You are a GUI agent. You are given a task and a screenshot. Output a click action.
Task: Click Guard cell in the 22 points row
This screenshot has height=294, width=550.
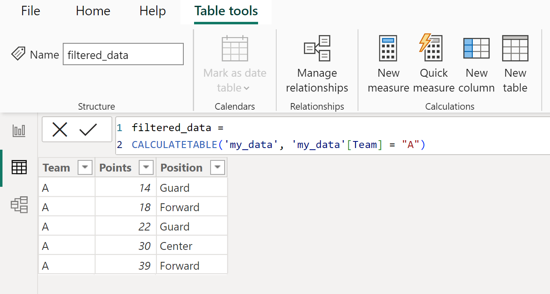pos(192,226)
